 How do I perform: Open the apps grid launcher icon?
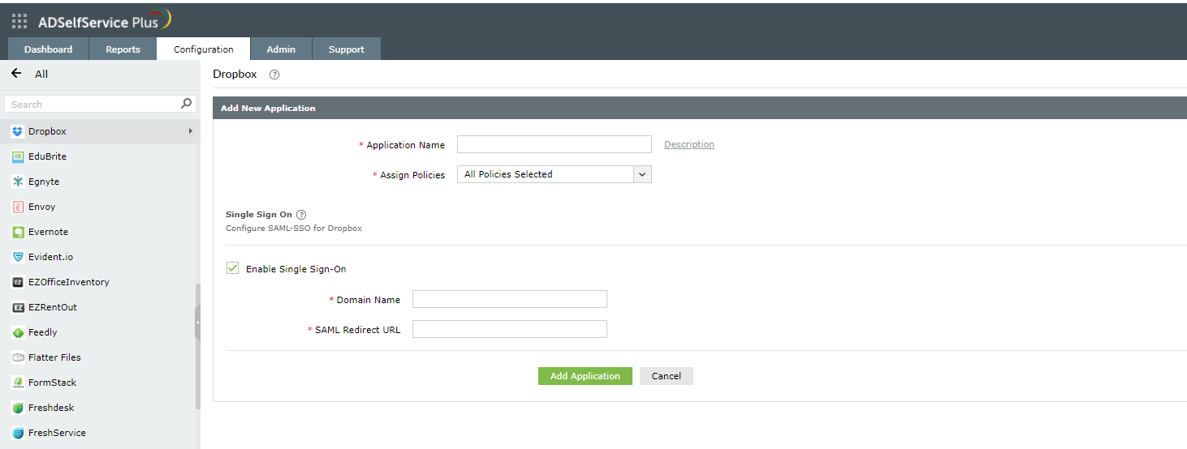(x=19, y=22)
